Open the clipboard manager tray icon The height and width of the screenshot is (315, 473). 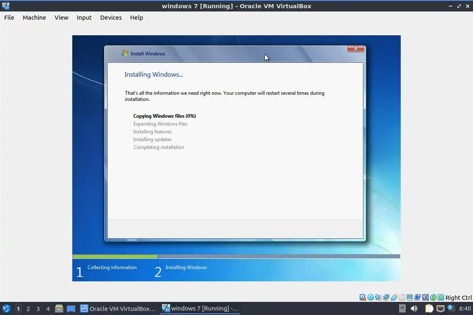tap(429, 308)
